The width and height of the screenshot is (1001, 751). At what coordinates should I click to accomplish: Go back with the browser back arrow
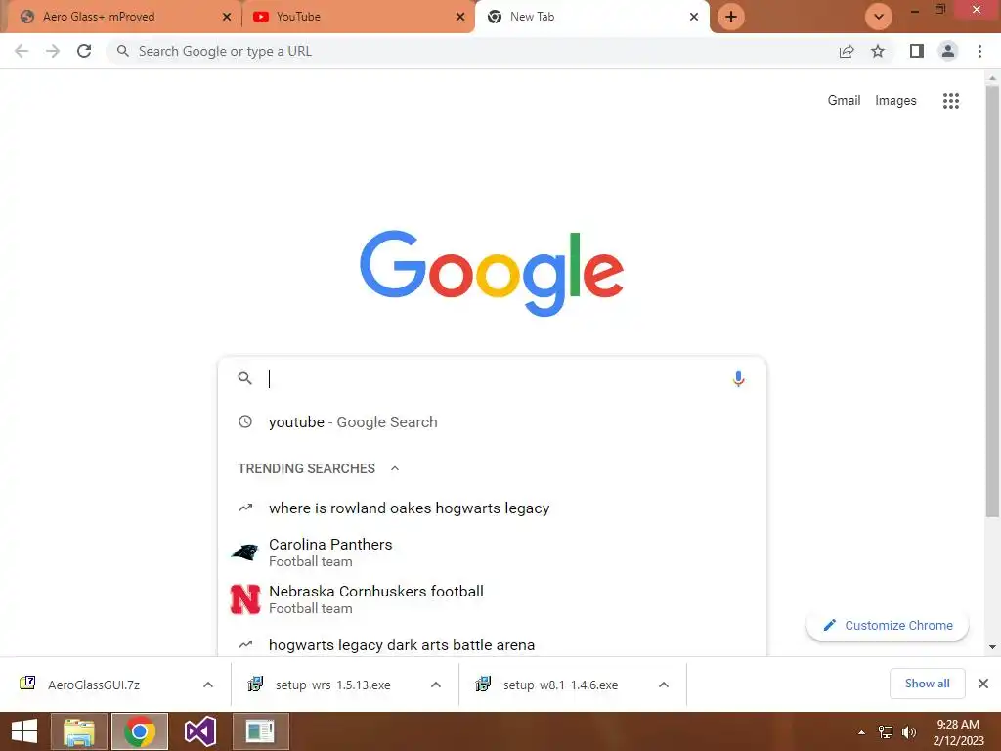point(22,51)
